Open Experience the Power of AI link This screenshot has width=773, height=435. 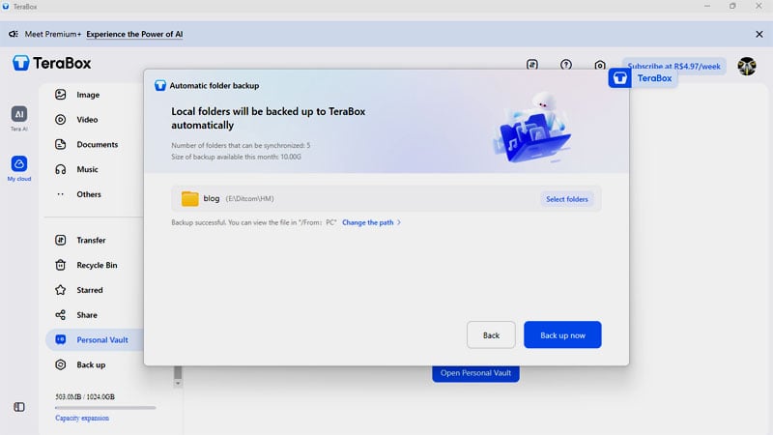(134, 34)
